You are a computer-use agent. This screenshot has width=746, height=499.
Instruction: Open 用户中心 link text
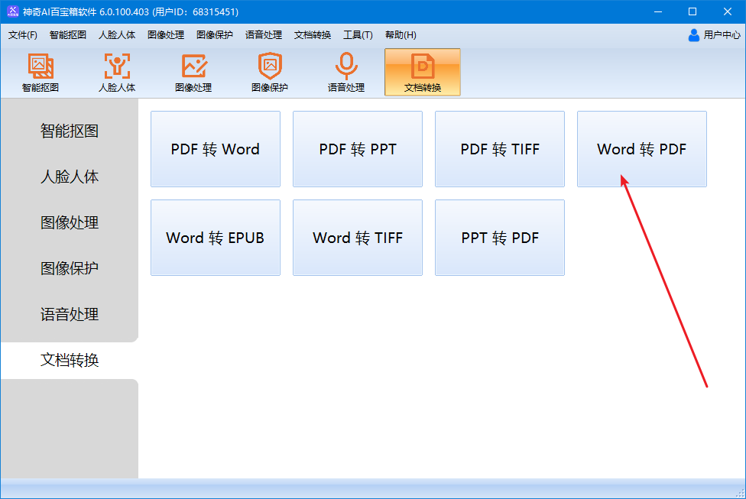point(722,35)
